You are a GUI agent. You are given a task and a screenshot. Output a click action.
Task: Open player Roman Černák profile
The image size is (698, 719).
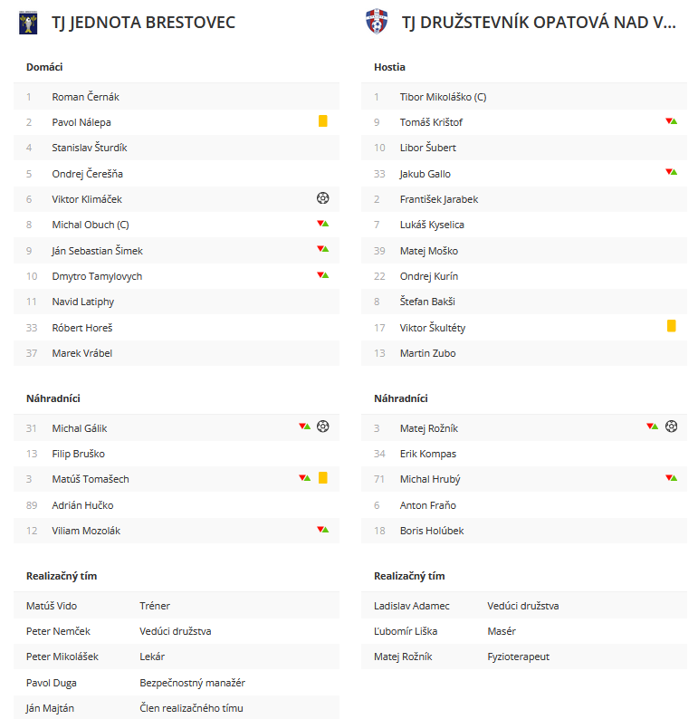[85, 97]
